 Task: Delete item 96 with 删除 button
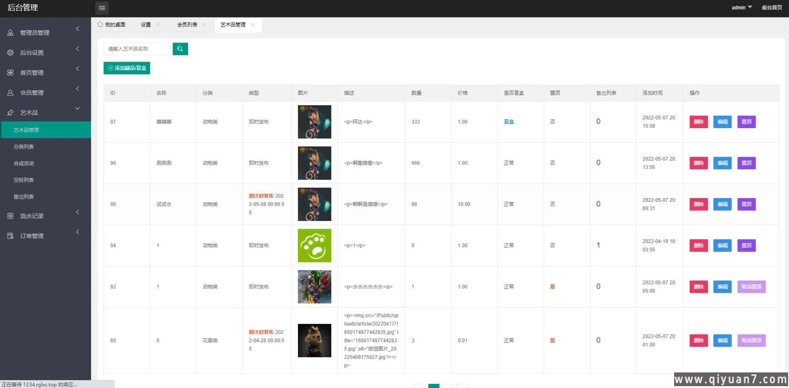click(698, 163)
